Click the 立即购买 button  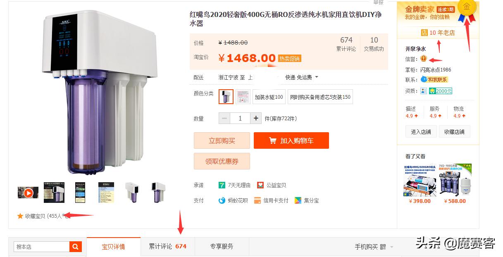pos(222,140)
